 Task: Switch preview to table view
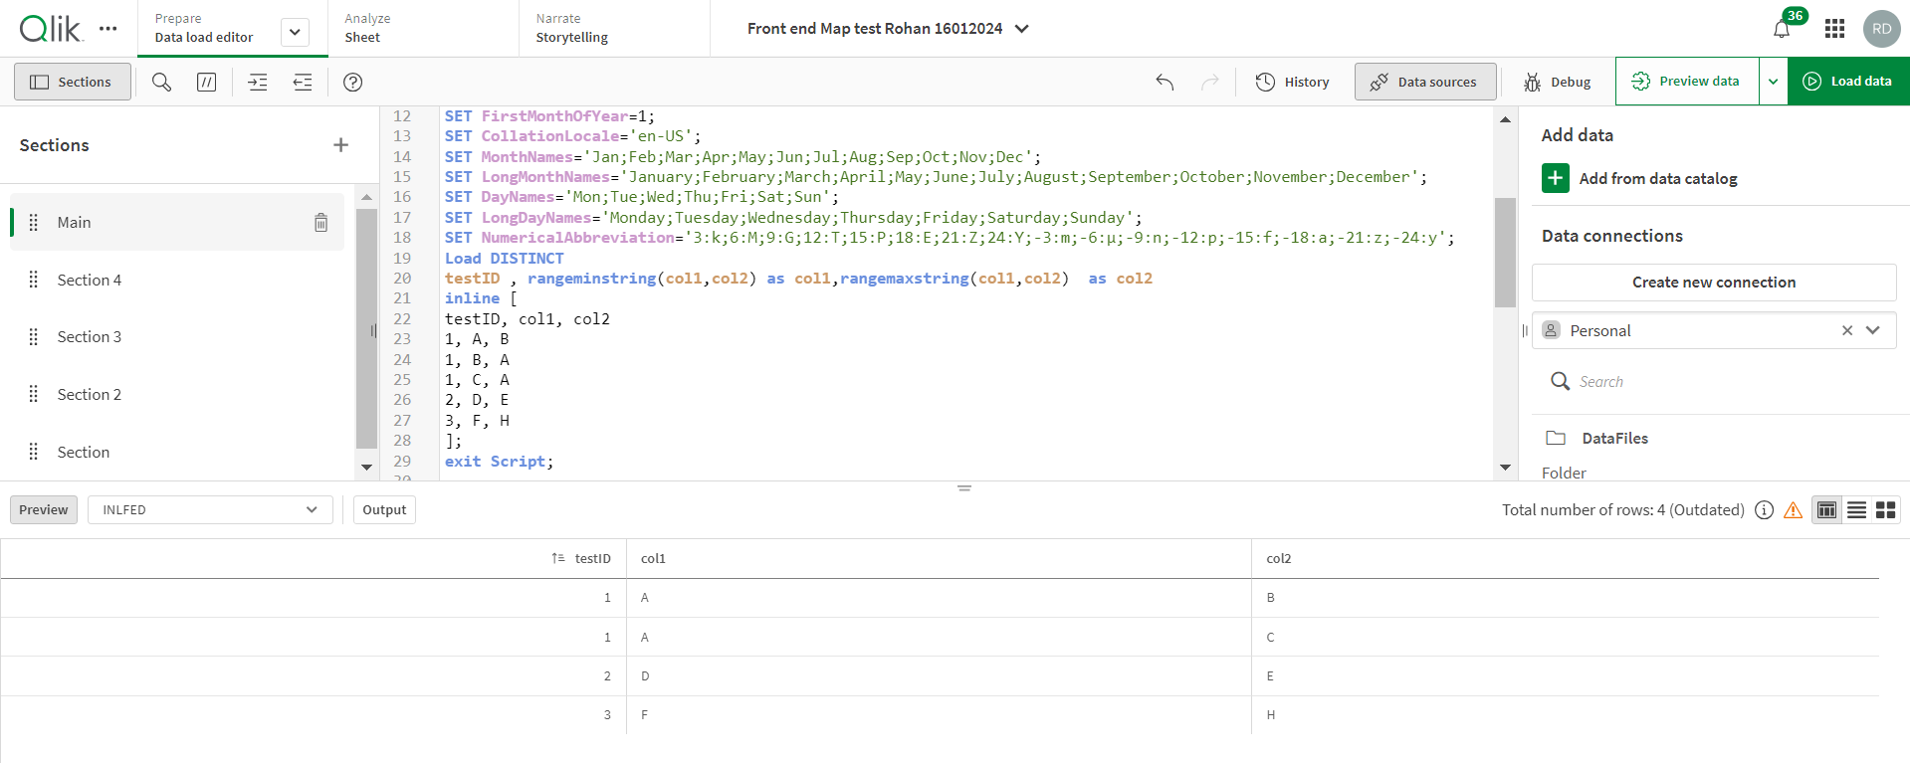coord(1826,510)
